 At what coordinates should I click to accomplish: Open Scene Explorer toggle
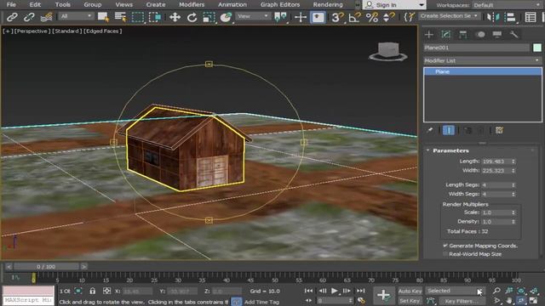[531, 17]
